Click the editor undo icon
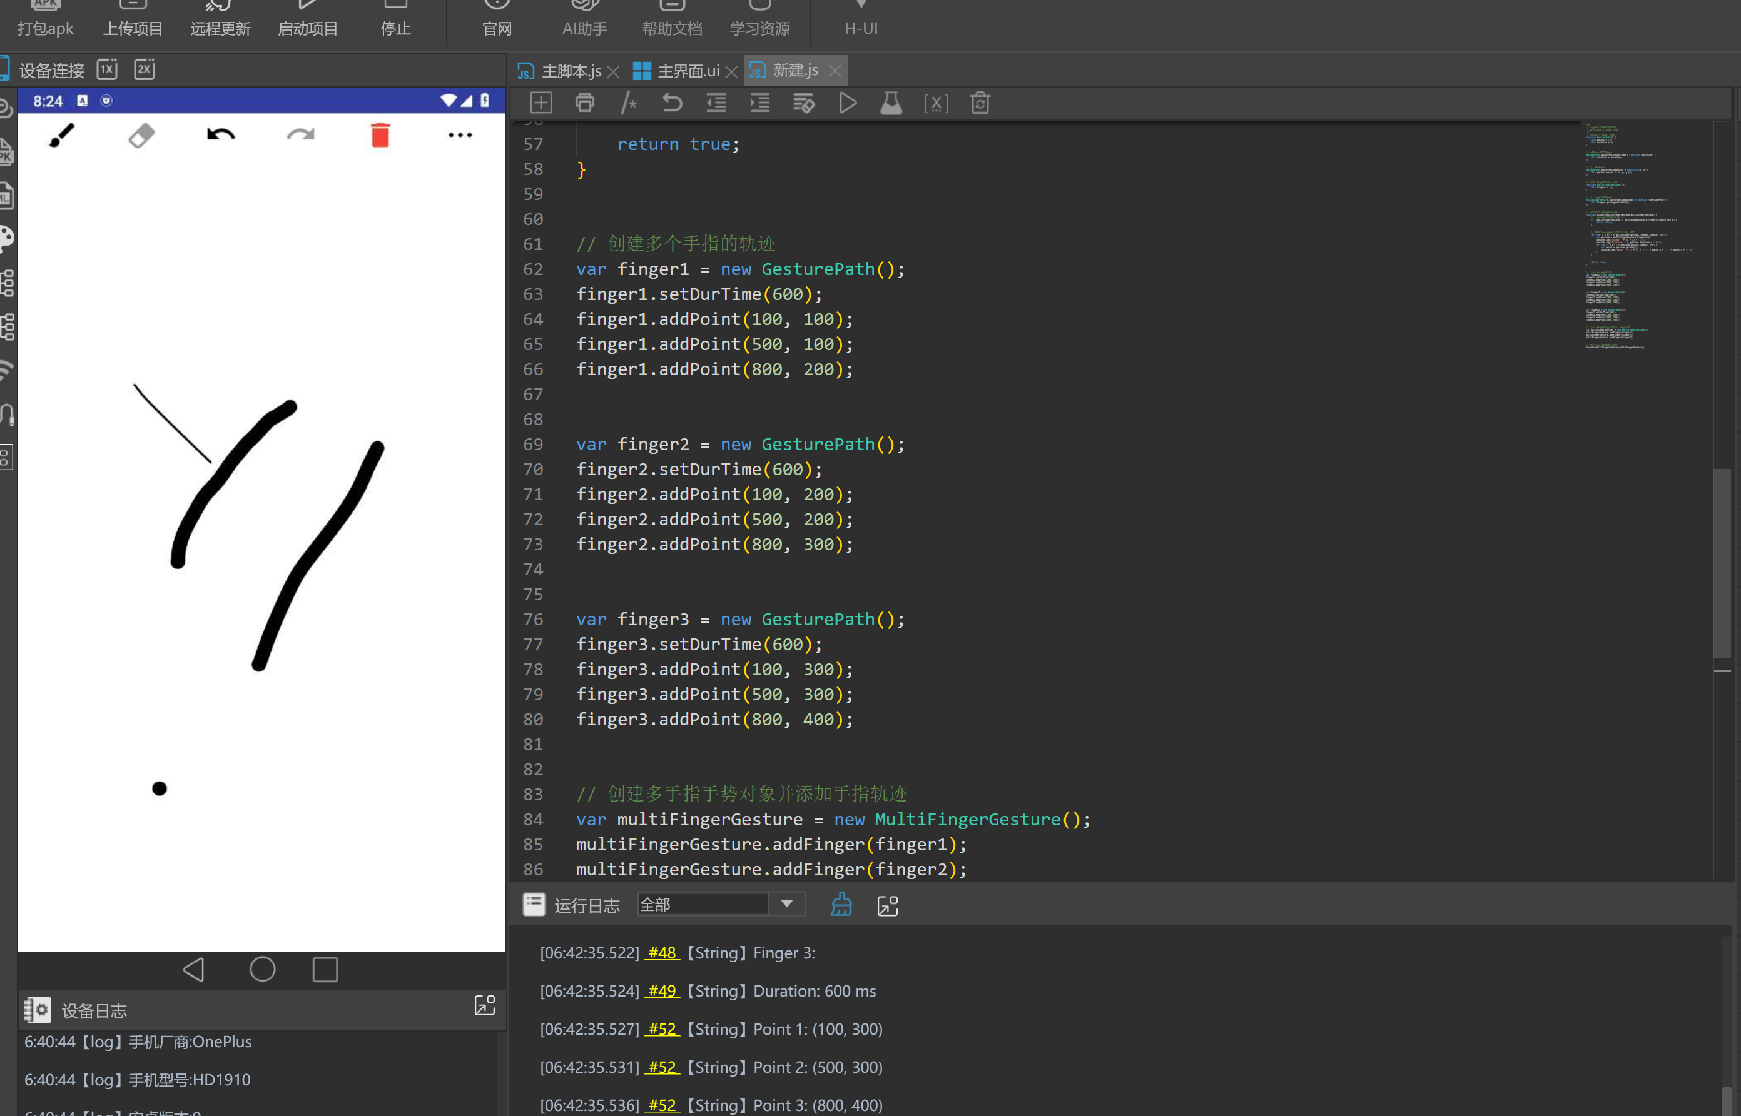This screenshot has width=1741, height=1116. (x=672, y=103)
